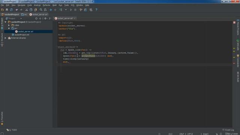Open the VCS menu

pos(72,5)
